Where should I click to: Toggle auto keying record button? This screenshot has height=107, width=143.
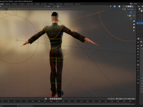coord(46,99)
